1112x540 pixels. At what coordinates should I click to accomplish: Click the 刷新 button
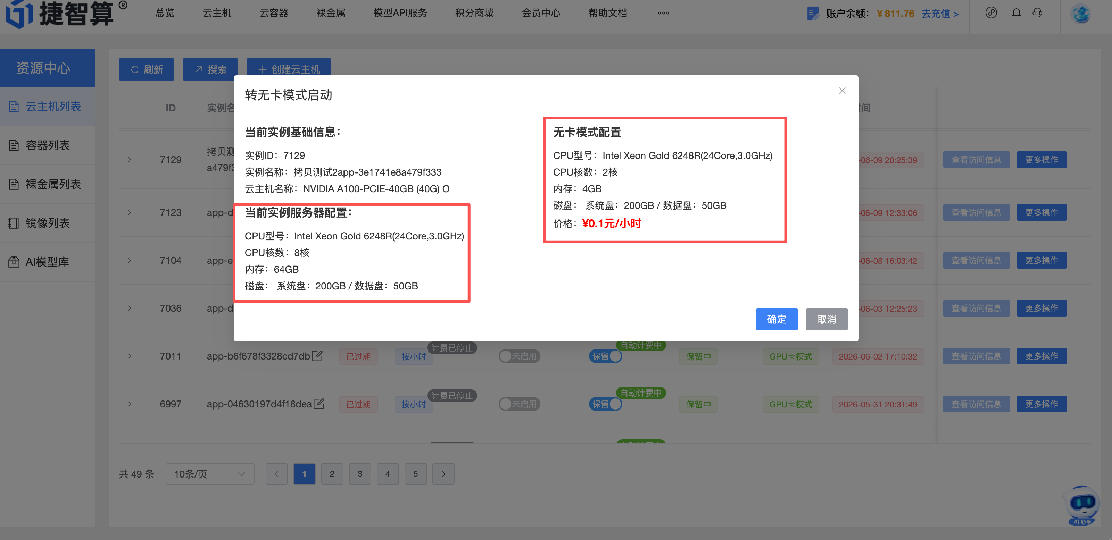click(x=146, y=69)
